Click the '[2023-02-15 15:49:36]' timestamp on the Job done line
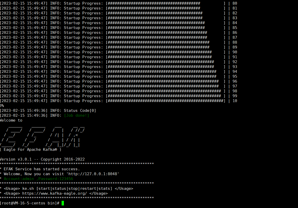The image size is (298, 208). coord(24,115)
